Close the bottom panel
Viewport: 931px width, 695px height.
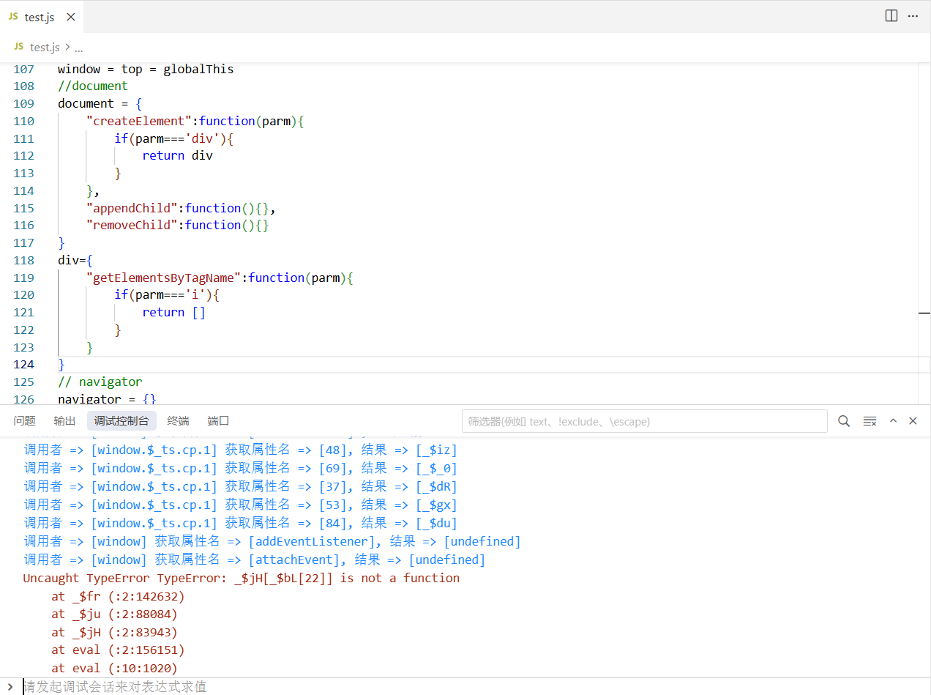click(913, 421)
